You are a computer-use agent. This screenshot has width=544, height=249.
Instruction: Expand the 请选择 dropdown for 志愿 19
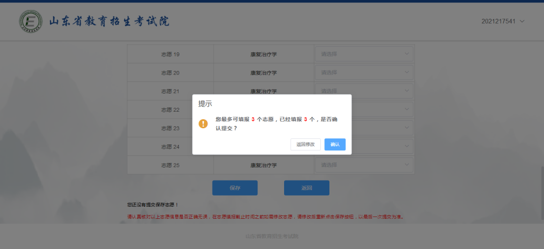[x=364, y=54]
